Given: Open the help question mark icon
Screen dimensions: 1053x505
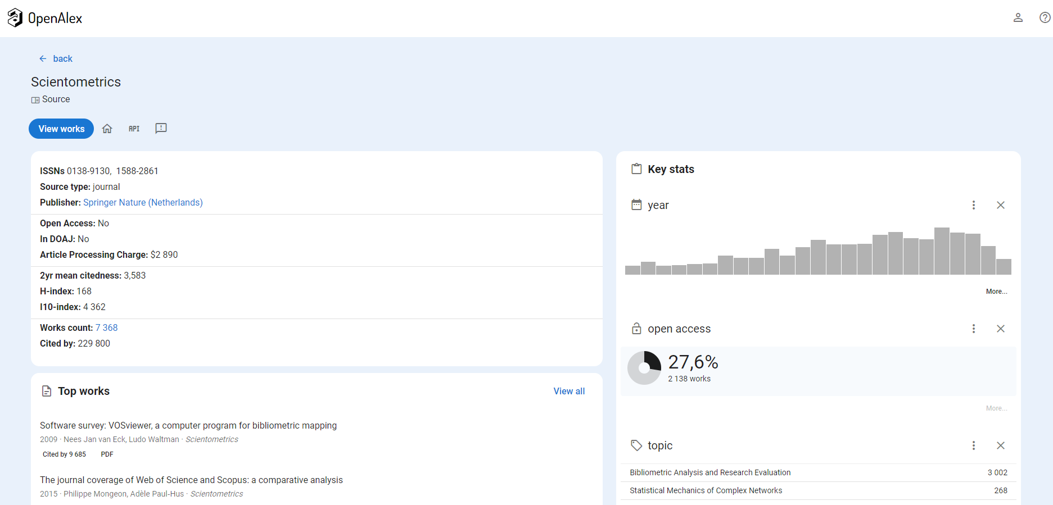Looking at the screenshot, I should pyautogui.click(x=1045, y=18).
